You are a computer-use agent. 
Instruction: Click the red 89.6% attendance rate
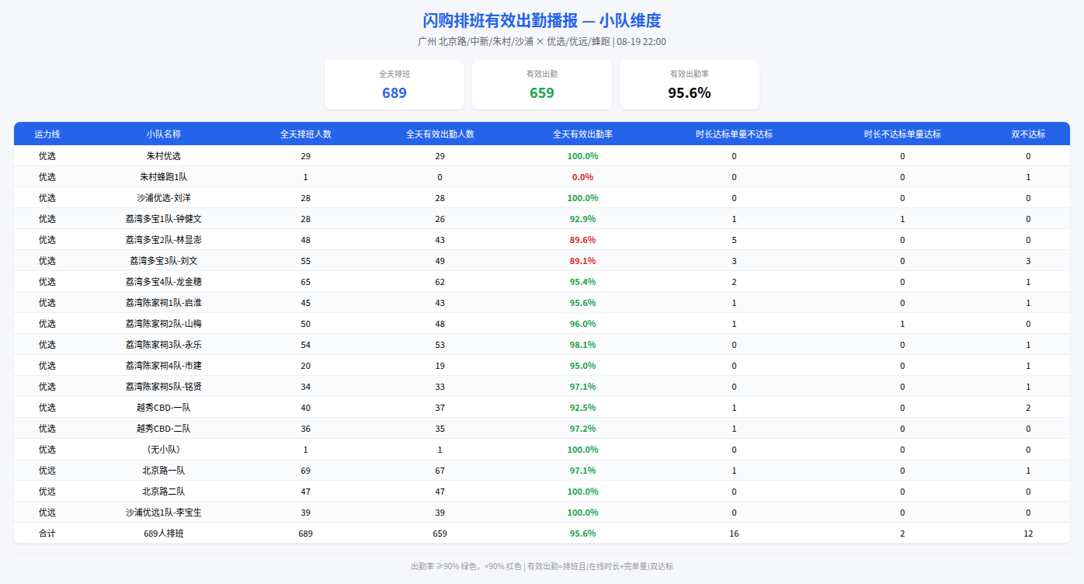coord(583,240)
